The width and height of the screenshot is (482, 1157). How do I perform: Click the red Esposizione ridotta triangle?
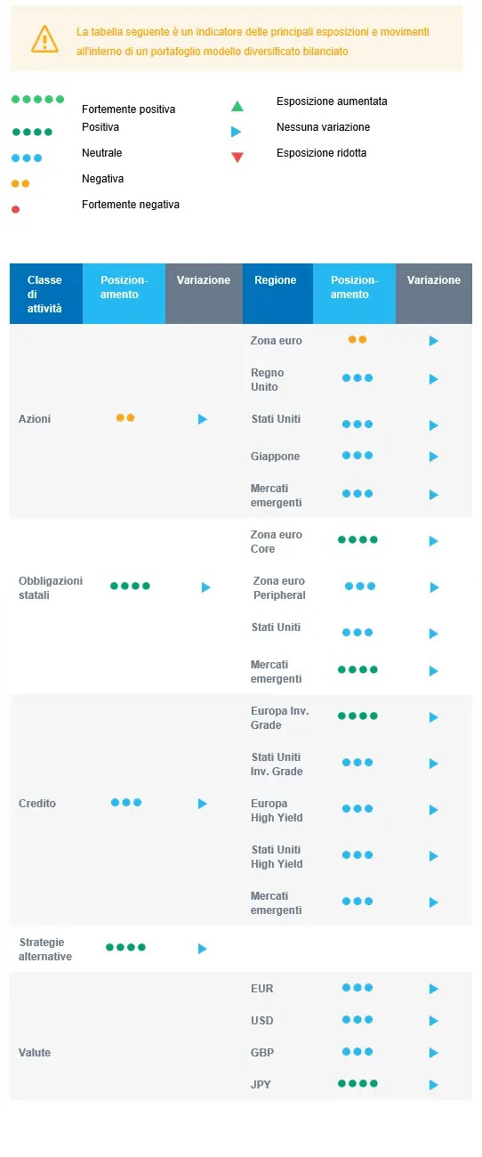pos(237,158)
